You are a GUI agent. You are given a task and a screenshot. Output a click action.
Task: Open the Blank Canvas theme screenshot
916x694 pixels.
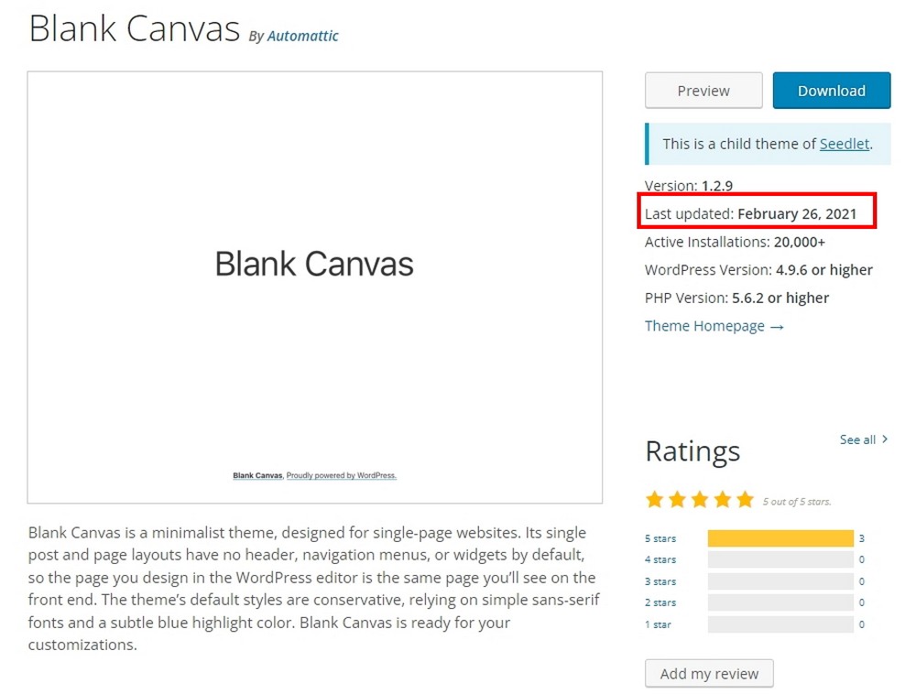(x=315, y=287)
